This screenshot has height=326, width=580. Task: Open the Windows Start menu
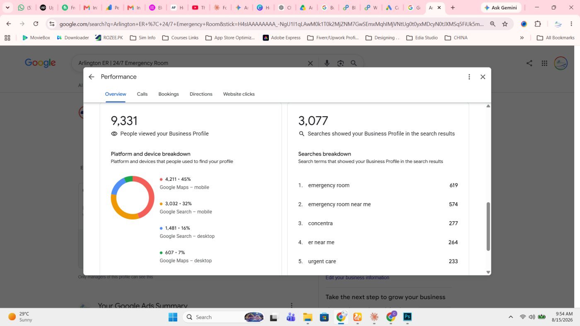173,317
